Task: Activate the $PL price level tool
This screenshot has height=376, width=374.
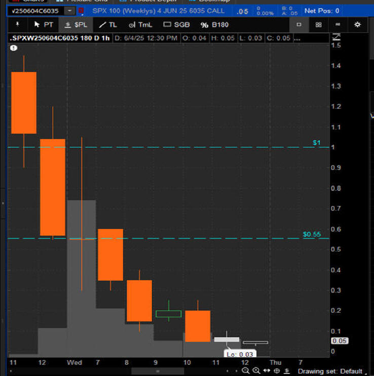Action: coord(76,24)
